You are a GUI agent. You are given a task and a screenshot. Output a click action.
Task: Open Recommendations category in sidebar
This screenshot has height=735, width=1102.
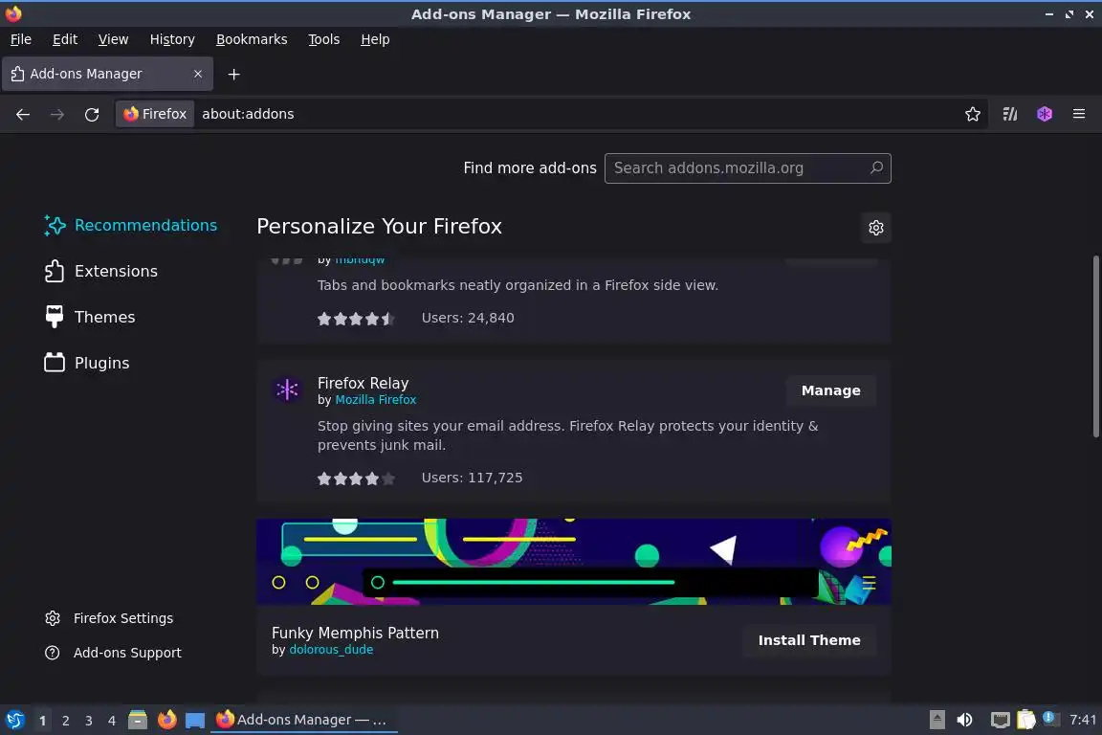(131, 225)
